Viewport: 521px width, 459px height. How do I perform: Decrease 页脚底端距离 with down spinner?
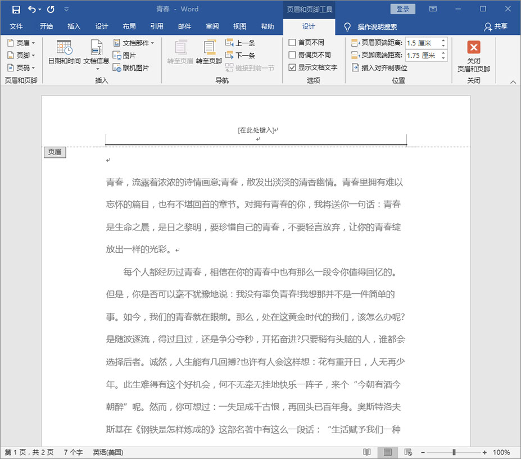click(443, 58)
